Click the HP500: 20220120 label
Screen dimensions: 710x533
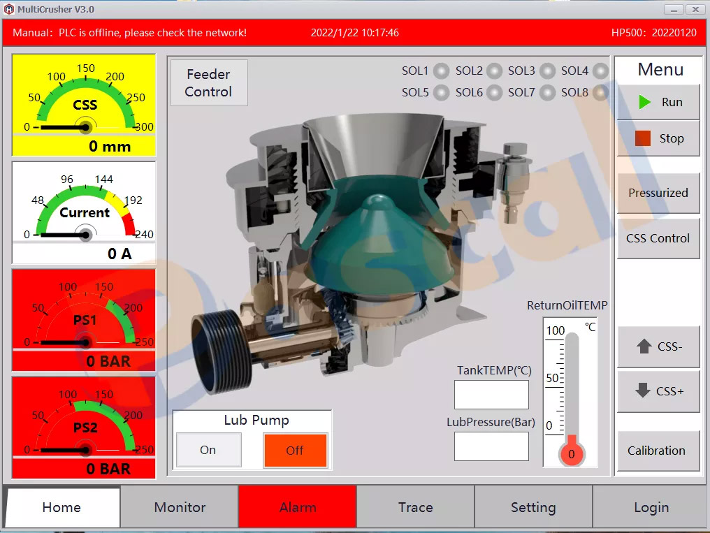654,33
